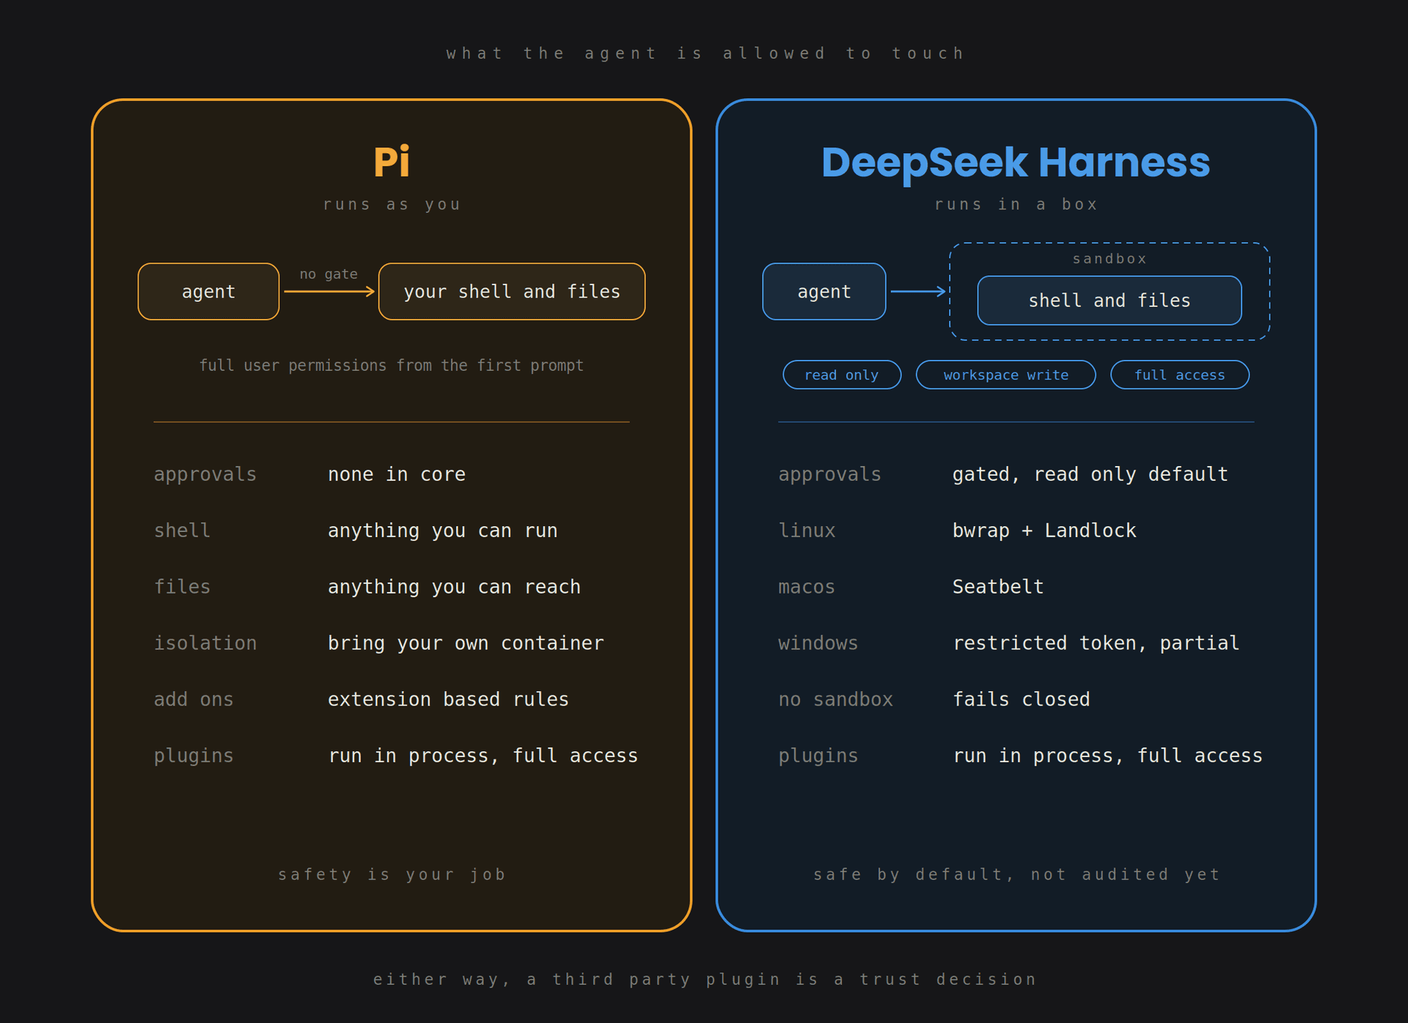
Task: Click the 'read only' pill
Action: click(842, 374)
